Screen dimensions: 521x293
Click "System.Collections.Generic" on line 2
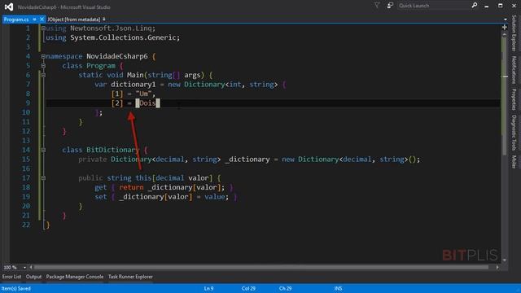123,37
